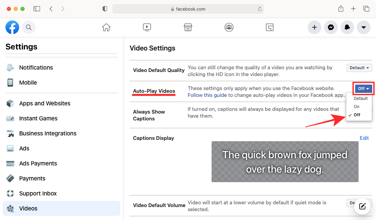Click the facebook.com address bar
Viewport: 376px width, 220px height.
[188, 9]
